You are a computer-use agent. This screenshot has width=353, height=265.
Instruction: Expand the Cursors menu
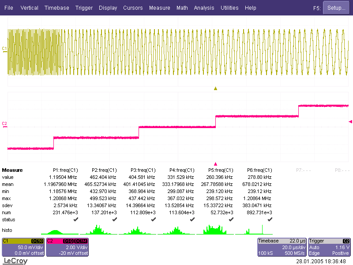[x=133, y=8]
